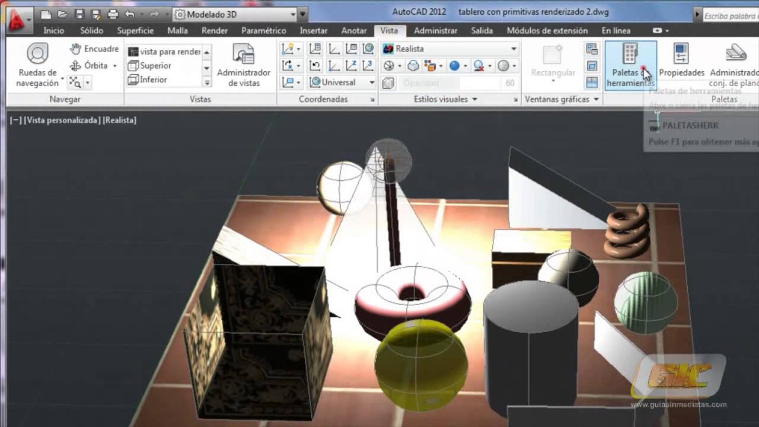Click the X-ray effect icon beside Opacidad
759x427 pixels.
tap(388, 84)
